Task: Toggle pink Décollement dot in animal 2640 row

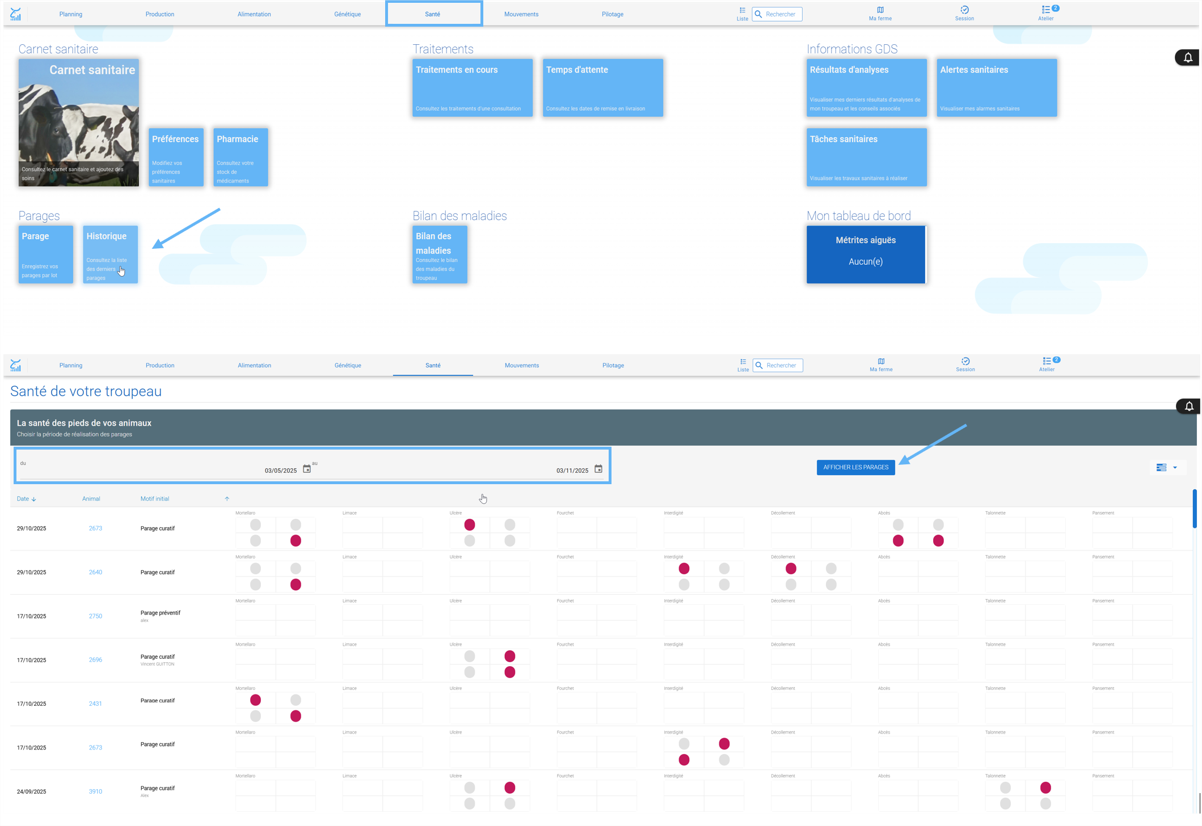Action: pyautogui.click(x=791, y=569)
